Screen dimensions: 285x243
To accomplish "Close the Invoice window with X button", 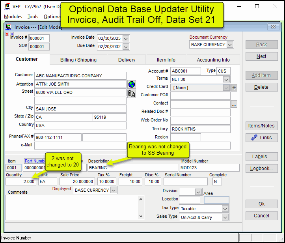I will click(273, 27).
